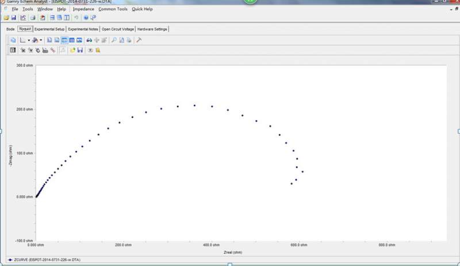The image size is (460, 266).
Task: Click the chart icon in top toolbar
Action: point(23,18)
